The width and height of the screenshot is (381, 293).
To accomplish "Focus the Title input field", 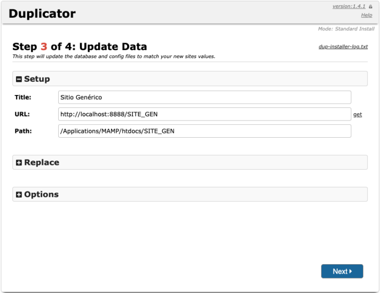I will coord(204,97).
